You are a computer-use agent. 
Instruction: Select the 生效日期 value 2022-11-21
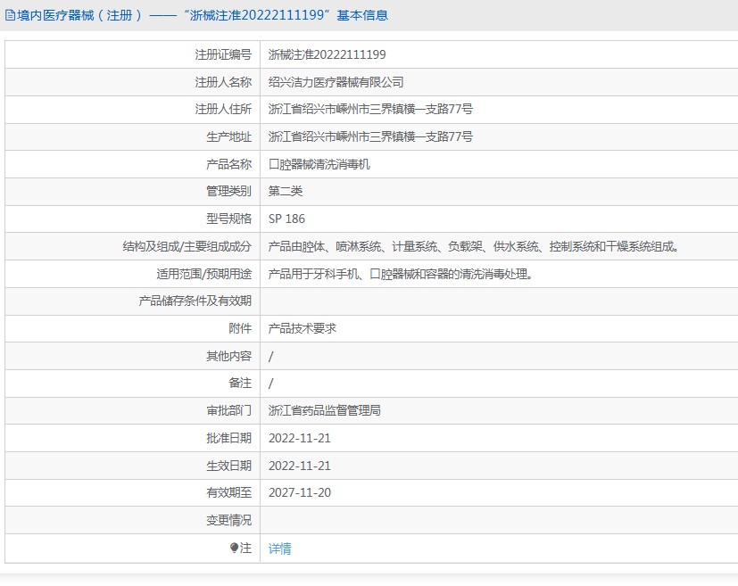click(x=300, y=466)
